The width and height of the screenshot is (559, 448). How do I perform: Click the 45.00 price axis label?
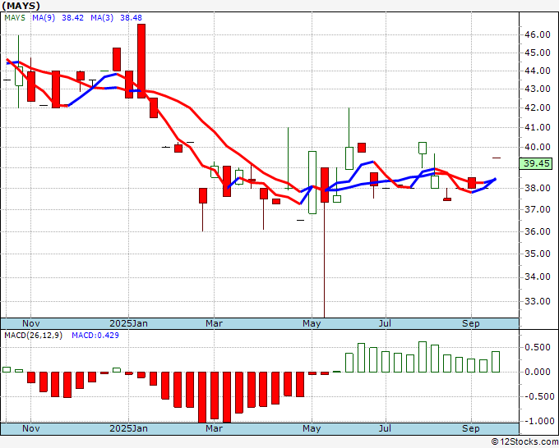(x=538, y=53)
